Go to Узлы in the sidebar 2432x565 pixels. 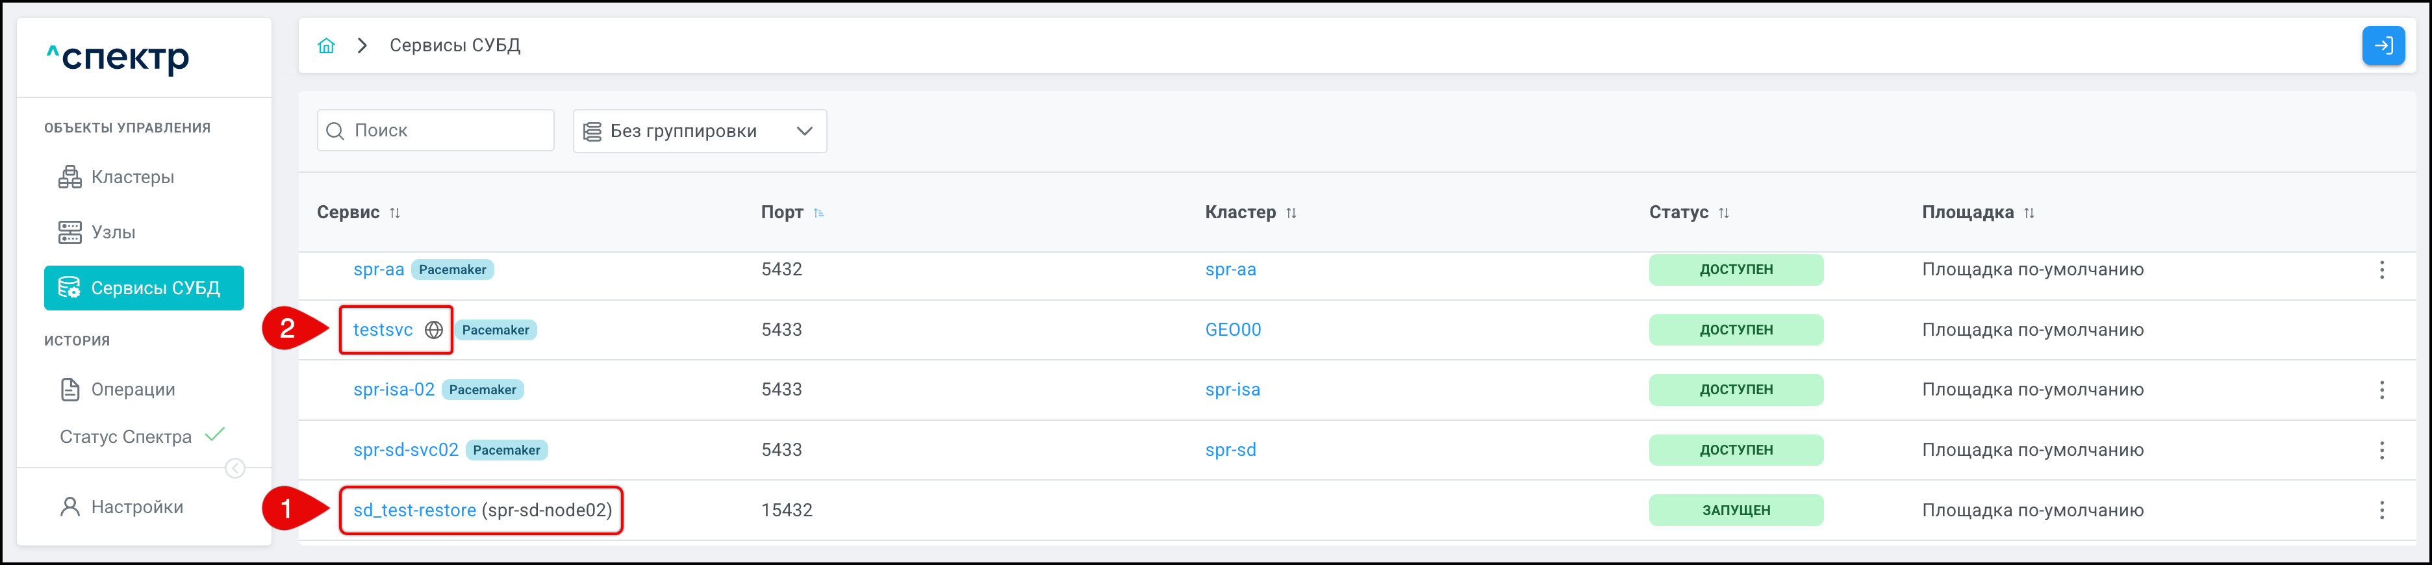[113, 232]
